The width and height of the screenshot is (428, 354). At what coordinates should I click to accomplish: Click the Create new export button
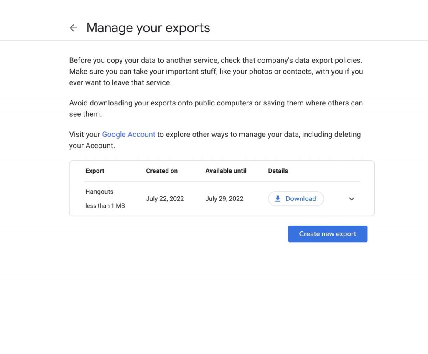click(x=327, y=234)
